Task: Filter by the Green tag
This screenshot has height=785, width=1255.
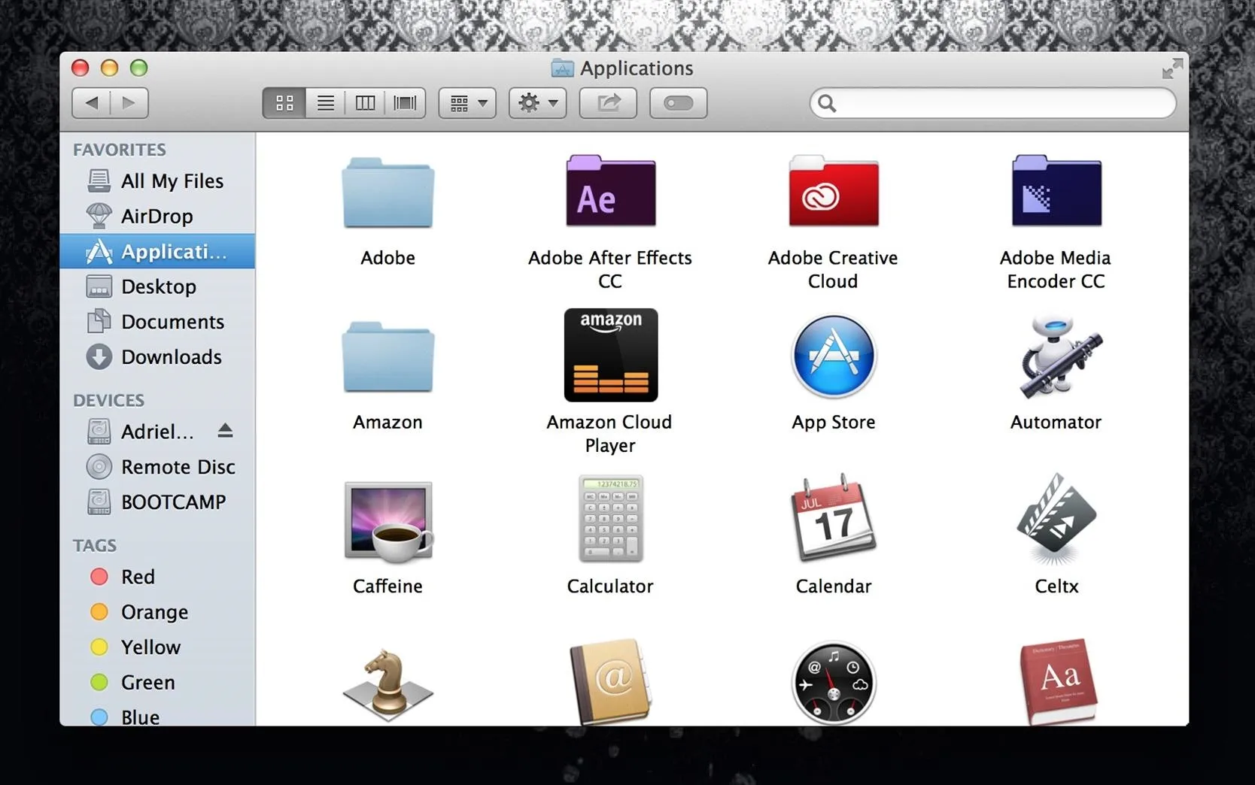Action: coord(157,683)
